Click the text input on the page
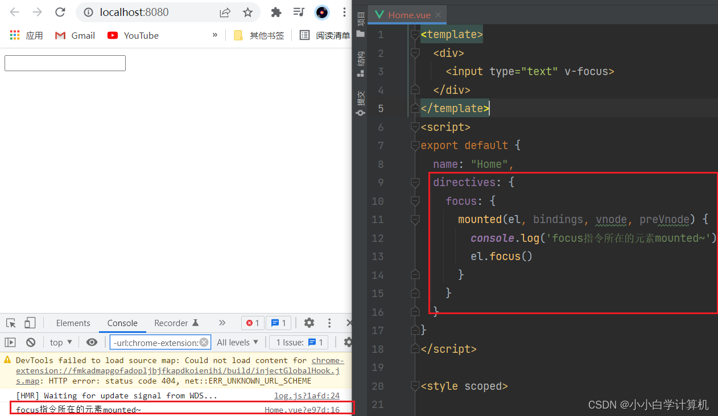The width and height of the screenshot is (718, 416). (x=65, y=63)
